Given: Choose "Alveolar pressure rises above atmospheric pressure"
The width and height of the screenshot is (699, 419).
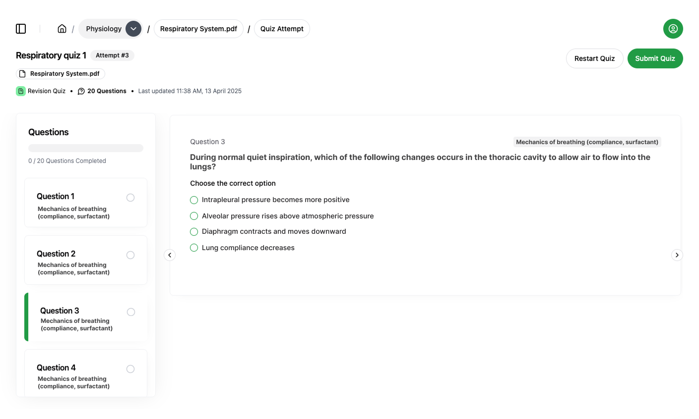Looking at the screenshot, I should [194, 216].
